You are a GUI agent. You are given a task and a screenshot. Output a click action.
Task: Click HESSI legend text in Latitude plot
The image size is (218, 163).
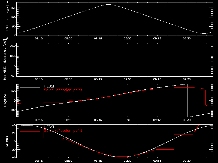(x=49, y=127)
